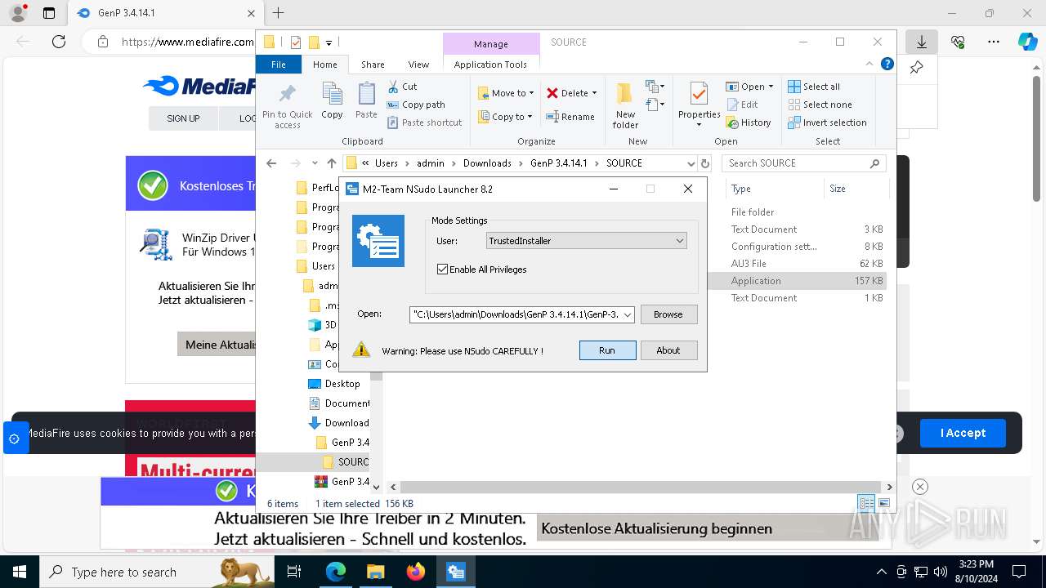
Task: Click Paste shortcut in the ribbon
Action: [425, 122]
